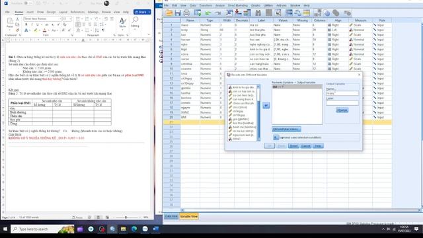Switch to Data View tab
Image resolution: width=423 pixels, height=238 pixels.
tap(171, 216)
